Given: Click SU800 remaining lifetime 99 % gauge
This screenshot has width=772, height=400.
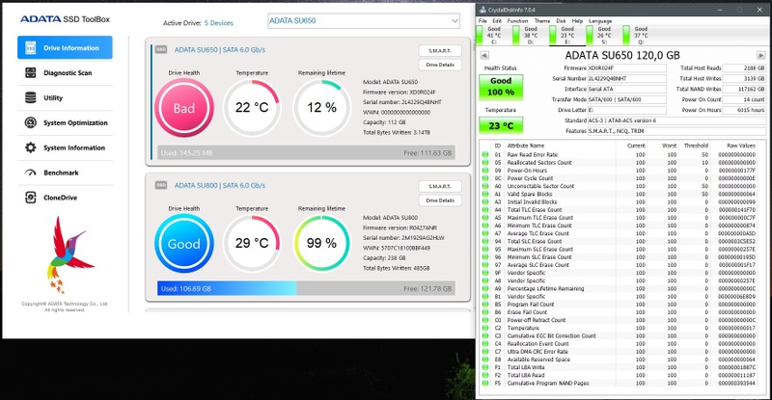Looking at the screenshot, I should [321, 243].
